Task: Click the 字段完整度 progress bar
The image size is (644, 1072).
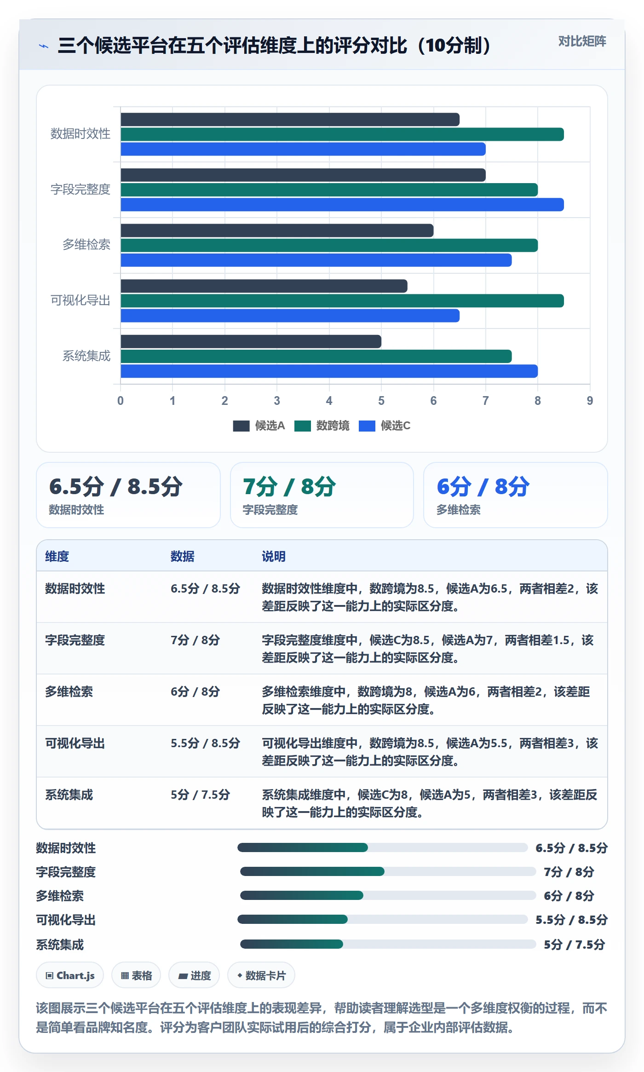Action: tap(388, 871)
